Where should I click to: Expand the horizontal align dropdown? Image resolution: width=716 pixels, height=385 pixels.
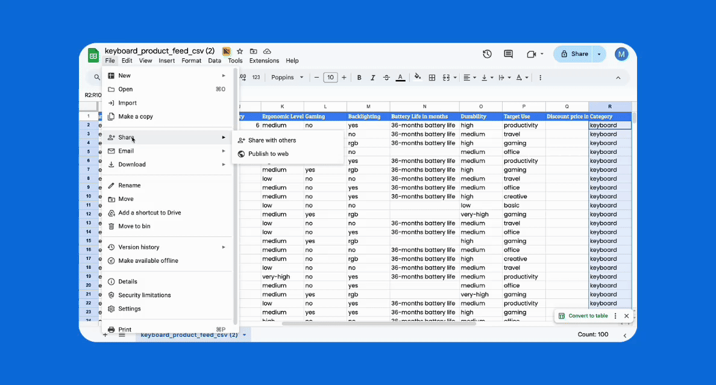pyautogui.click(x=471, y=78)
